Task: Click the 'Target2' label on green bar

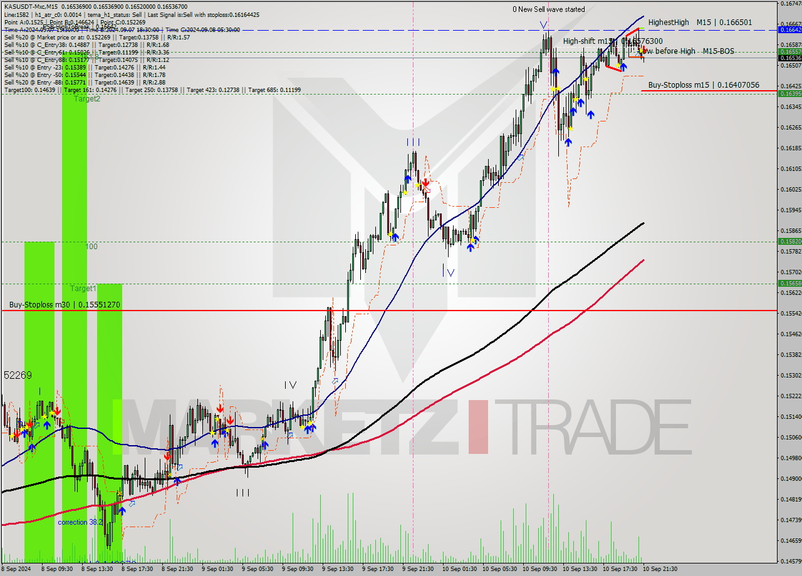Action: (87, 99)
